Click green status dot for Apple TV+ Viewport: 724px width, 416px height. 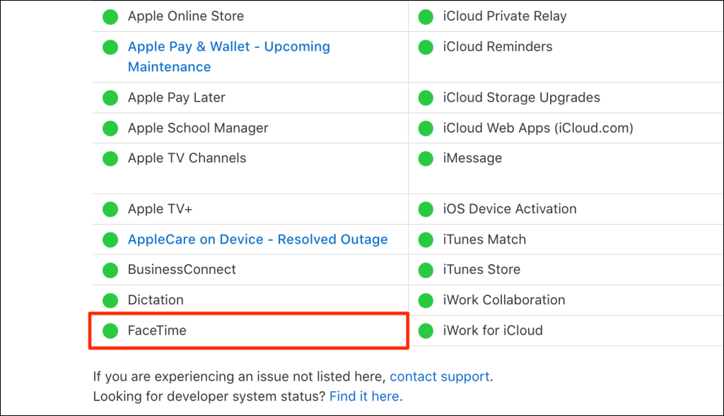(x=110, y=209)
